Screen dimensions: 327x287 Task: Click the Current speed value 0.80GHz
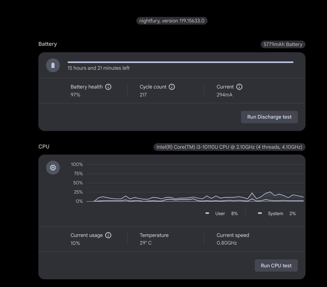[x=227, y=243]
